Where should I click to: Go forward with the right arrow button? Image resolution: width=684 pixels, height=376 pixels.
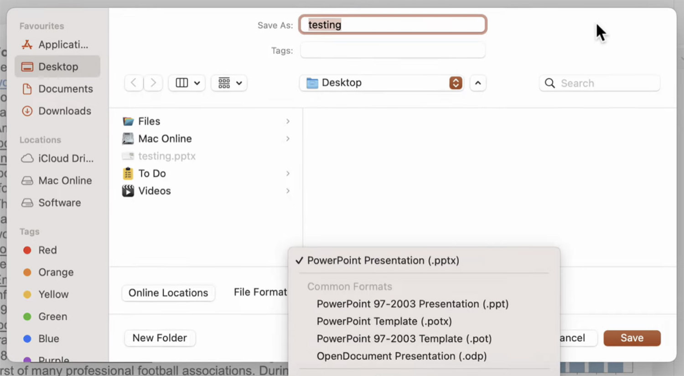pos(153,83)
